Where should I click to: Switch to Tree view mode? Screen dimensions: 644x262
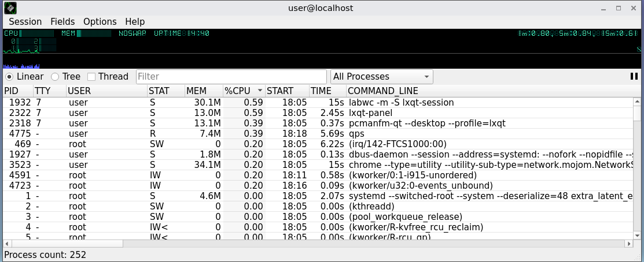(x=55, y=76)
